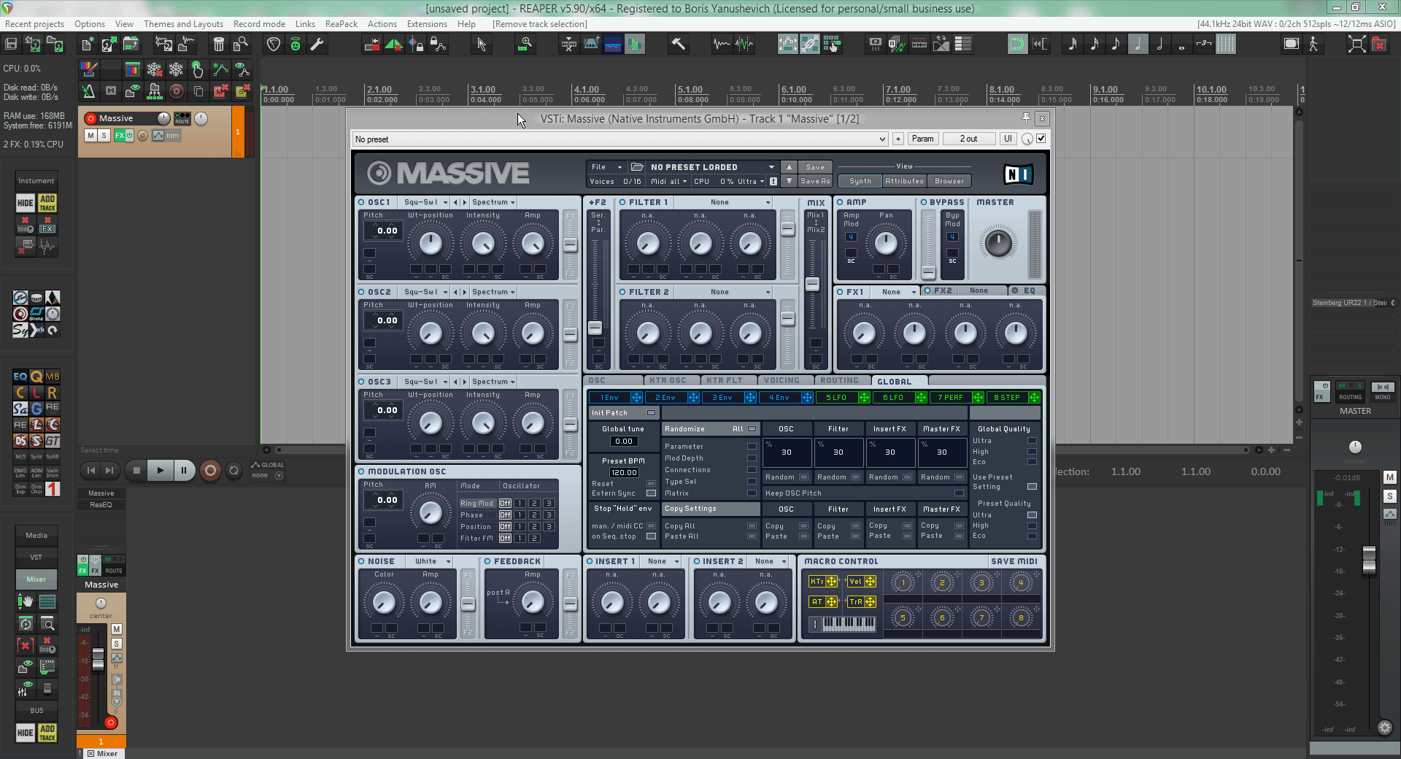Click the pin icon on Massive window
This screenshot has height=759, width=1401.
[x=1026, y=118]
